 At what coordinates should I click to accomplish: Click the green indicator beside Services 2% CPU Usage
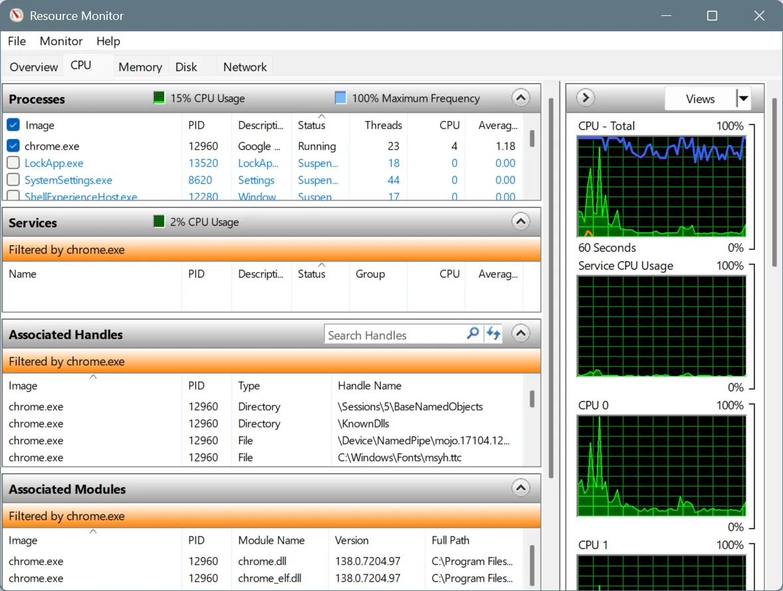coord(159,221)
